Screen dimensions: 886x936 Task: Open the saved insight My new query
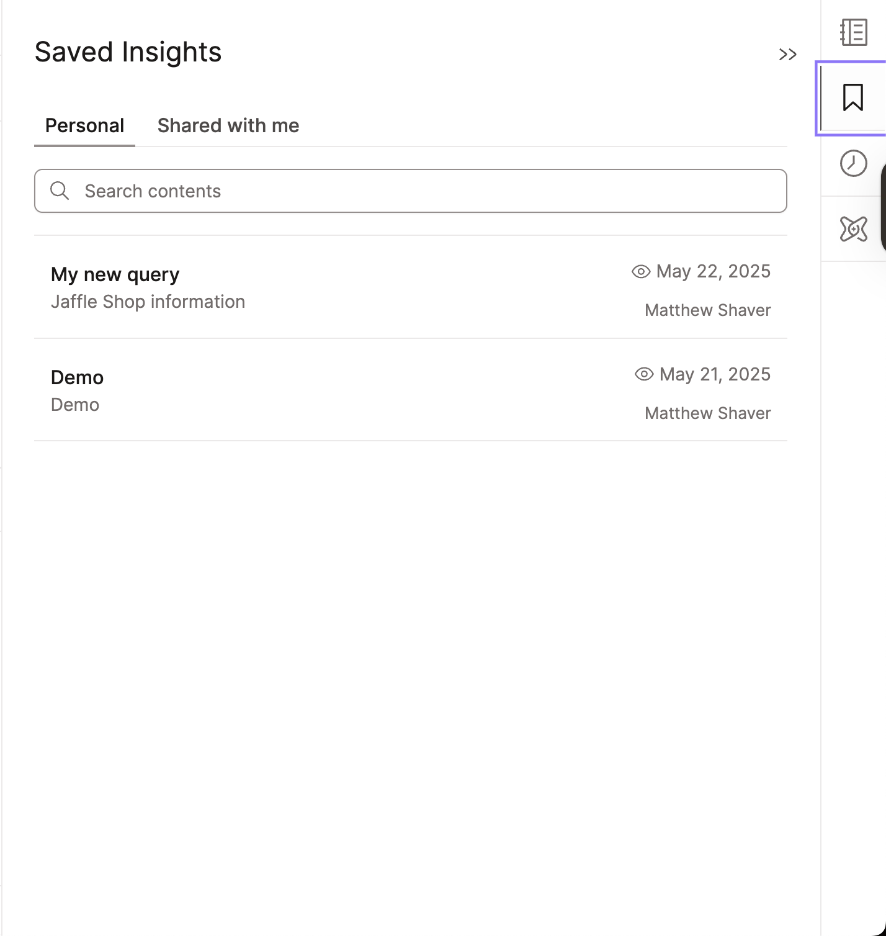115,274
